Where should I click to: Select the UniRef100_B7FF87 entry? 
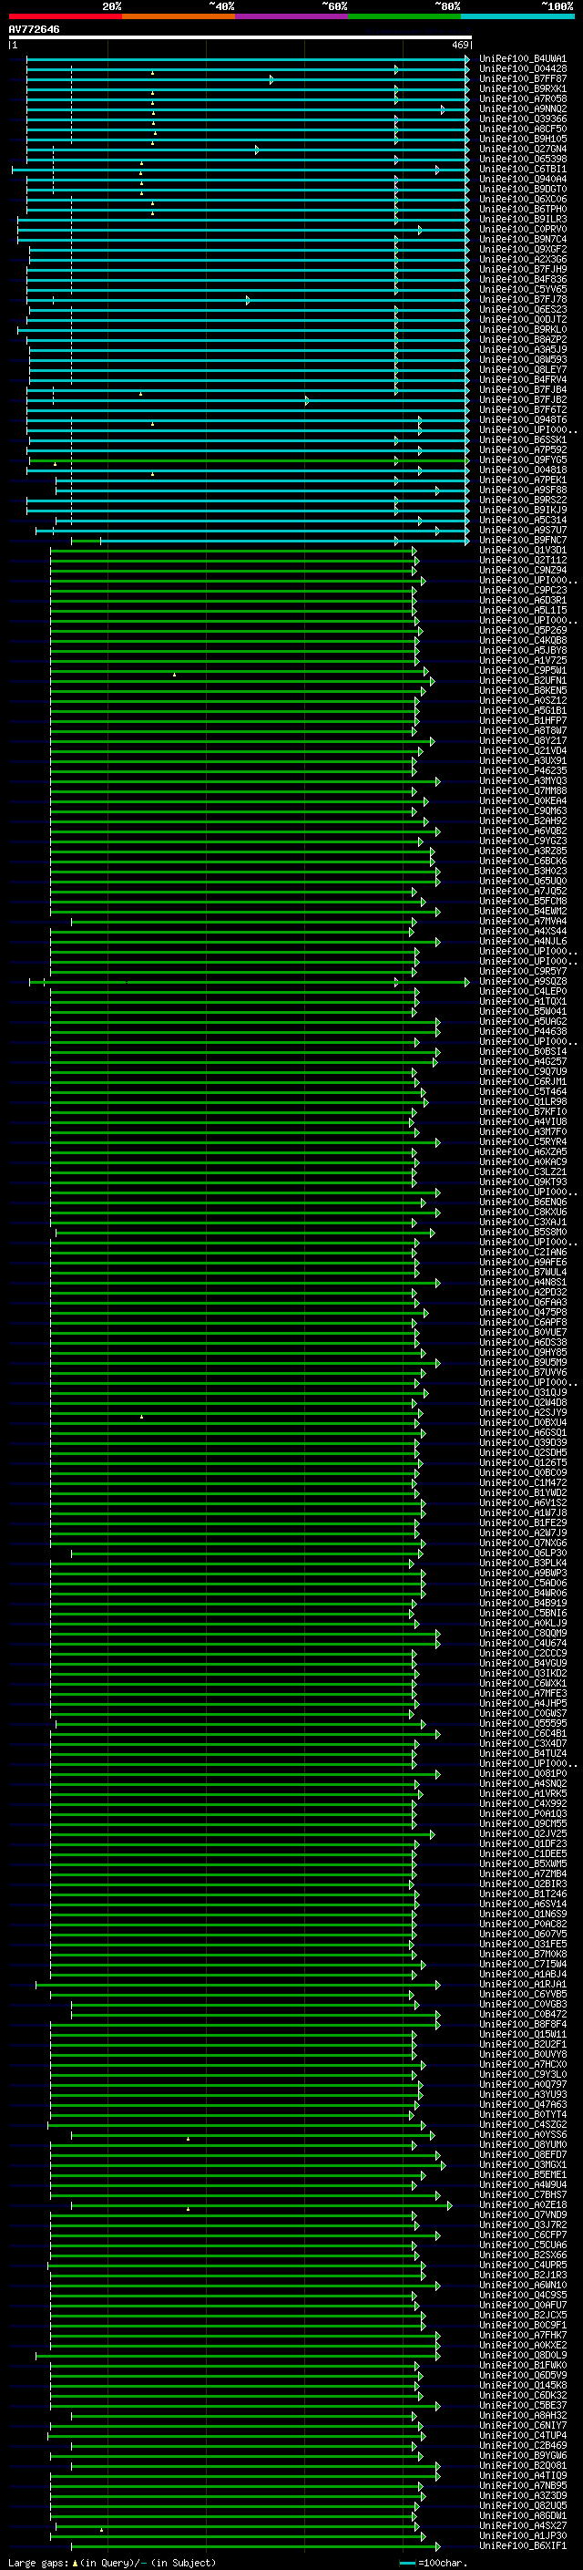click(x=523, y=78)
